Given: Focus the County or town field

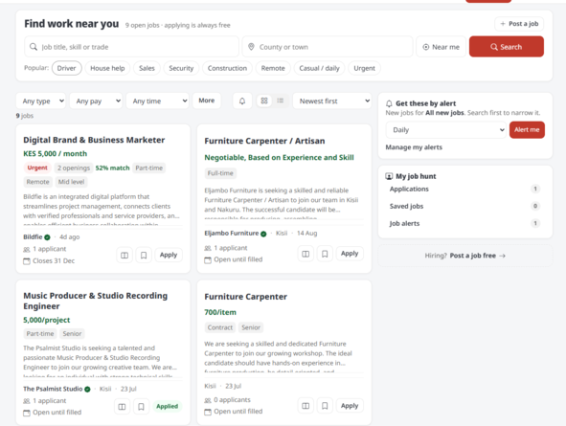Looking at the screenshot, I should pyautogui.click(x=328, y=47).
